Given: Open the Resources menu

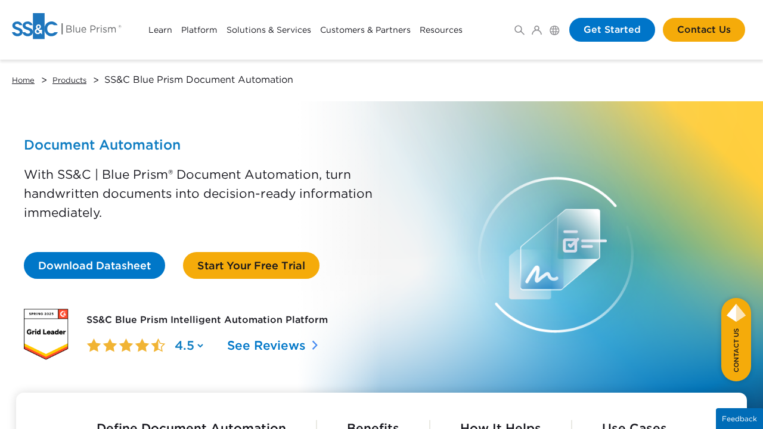Looking at the screenshot, I should point(441,30).
